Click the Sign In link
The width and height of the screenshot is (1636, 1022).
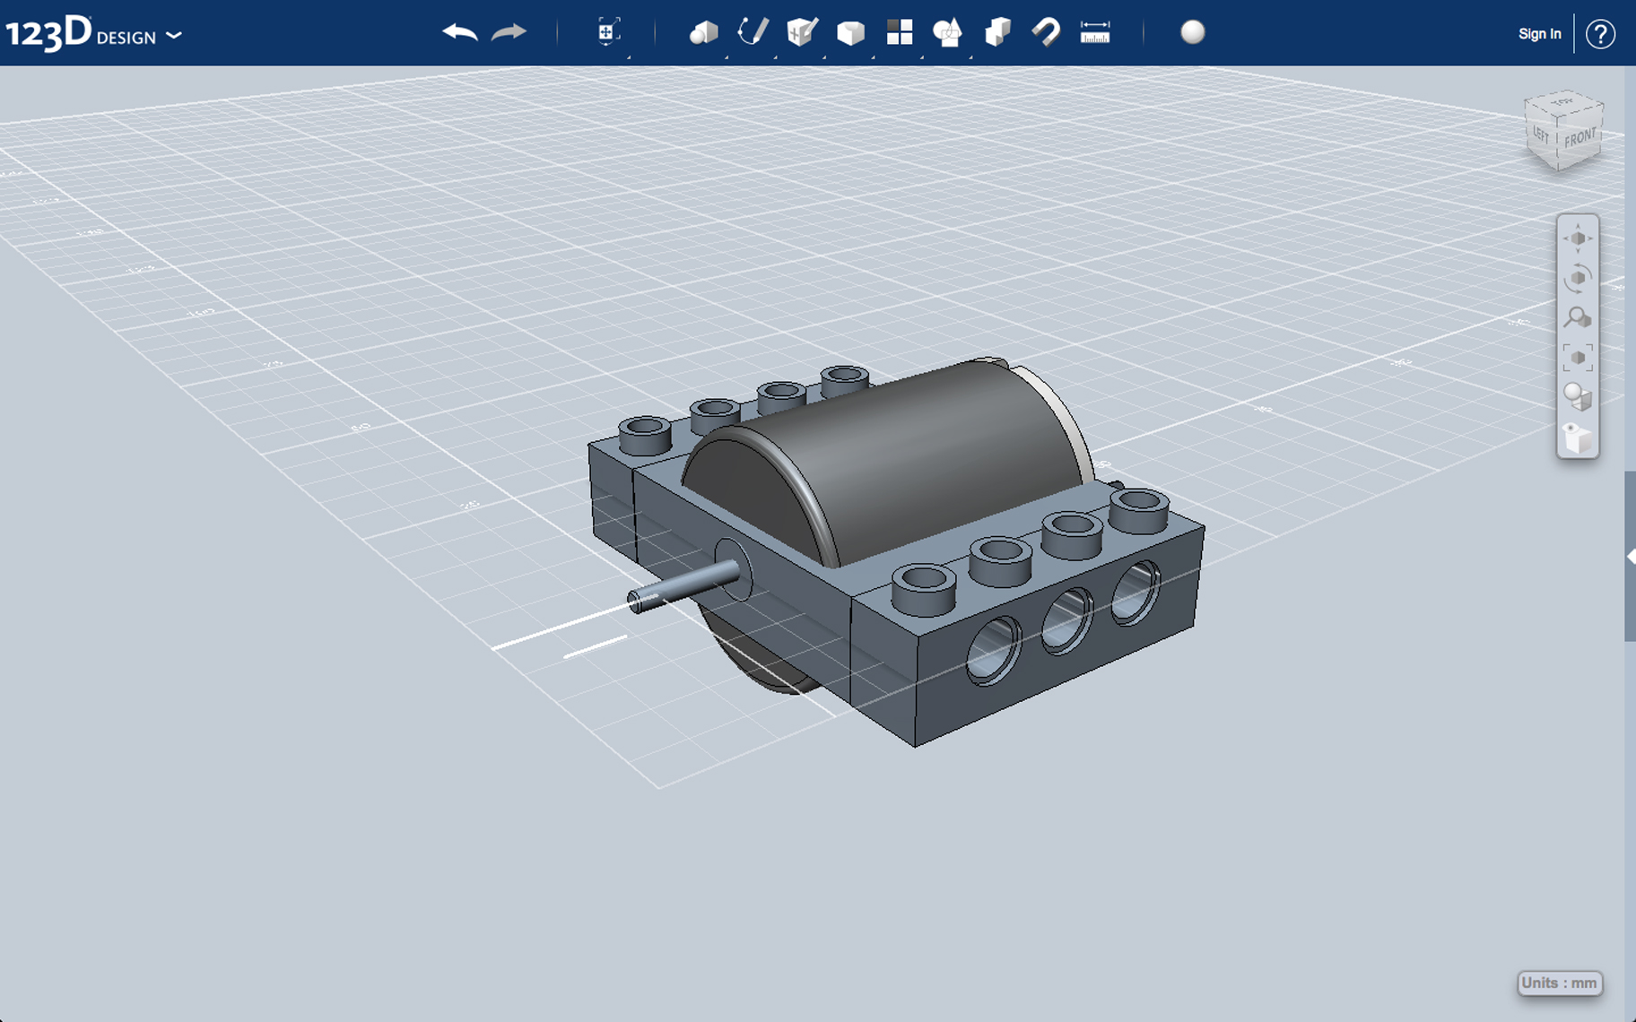[1539, 33]
